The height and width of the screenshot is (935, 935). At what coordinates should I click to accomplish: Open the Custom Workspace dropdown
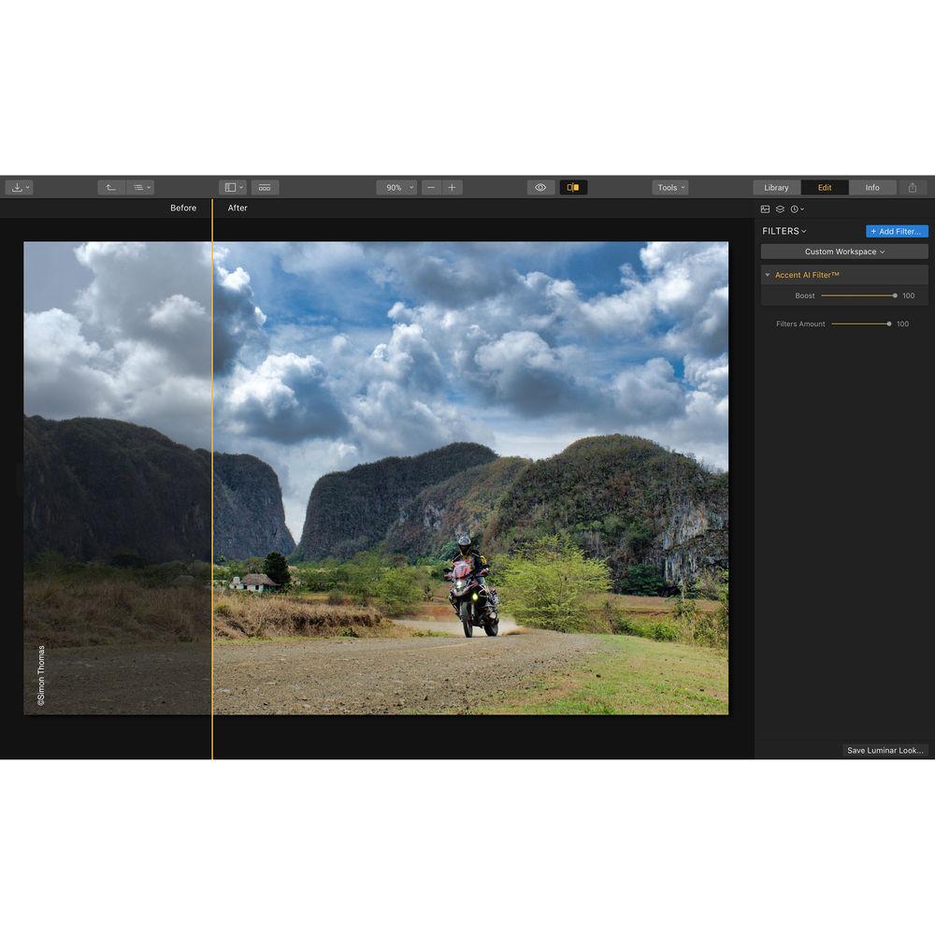pos(843,251)
